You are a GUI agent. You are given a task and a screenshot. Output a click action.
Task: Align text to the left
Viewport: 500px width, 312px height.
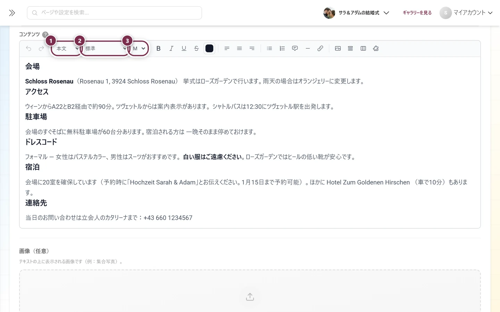coord(227,49)
